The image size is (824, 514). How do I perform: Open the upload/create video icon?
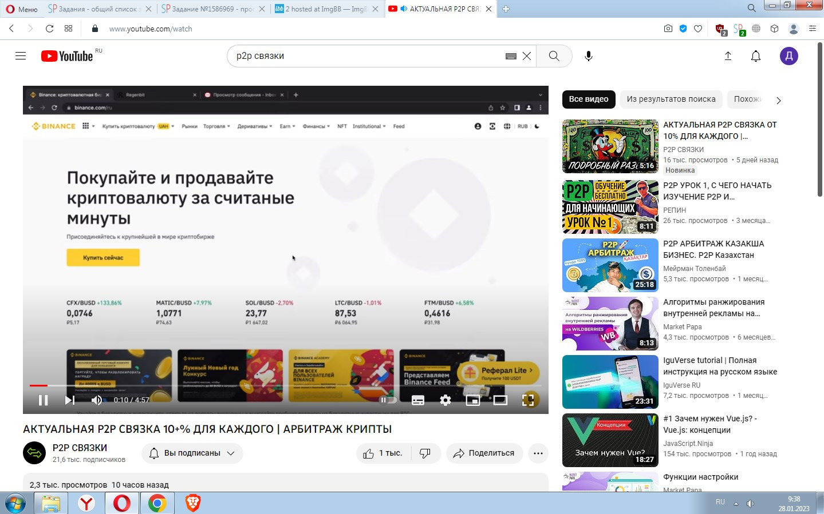point(728,56)
